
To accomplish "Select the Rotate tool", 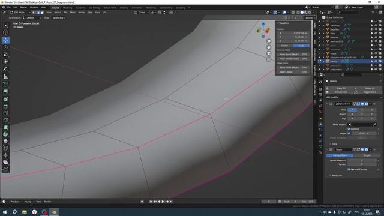I will [5, 47].
